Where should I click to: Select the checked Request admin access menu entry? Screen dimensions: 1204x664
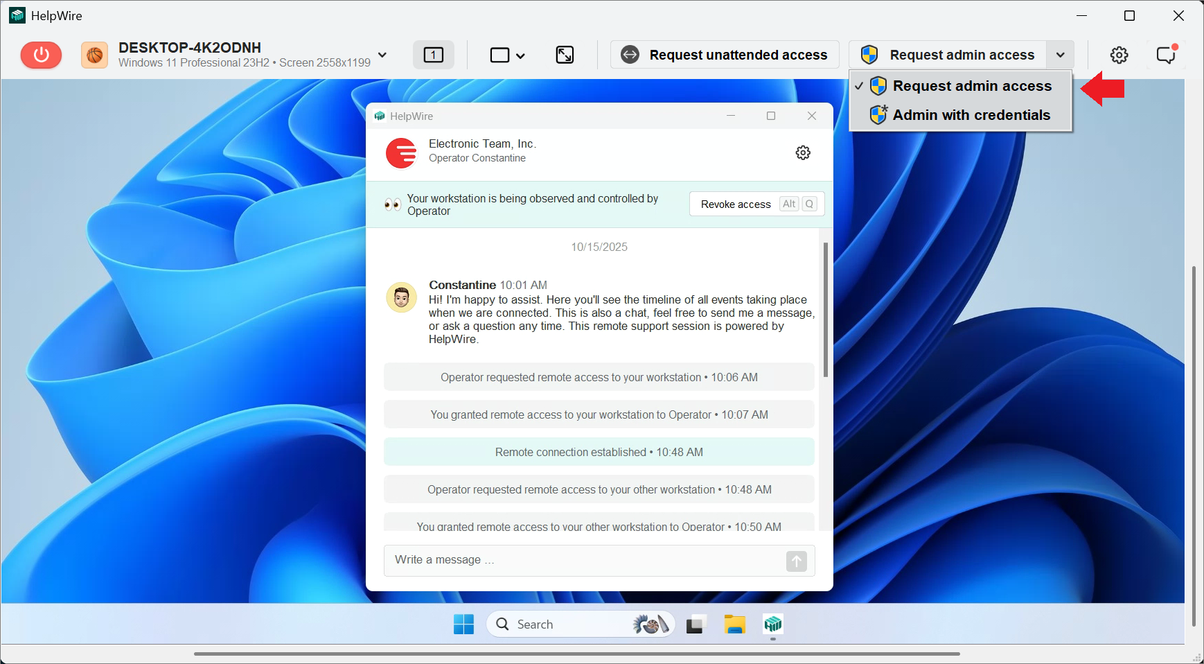pos(972,85)
